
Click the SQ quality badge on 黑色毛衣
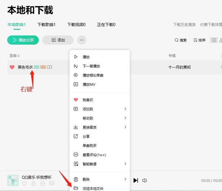(x=43, y=67)
